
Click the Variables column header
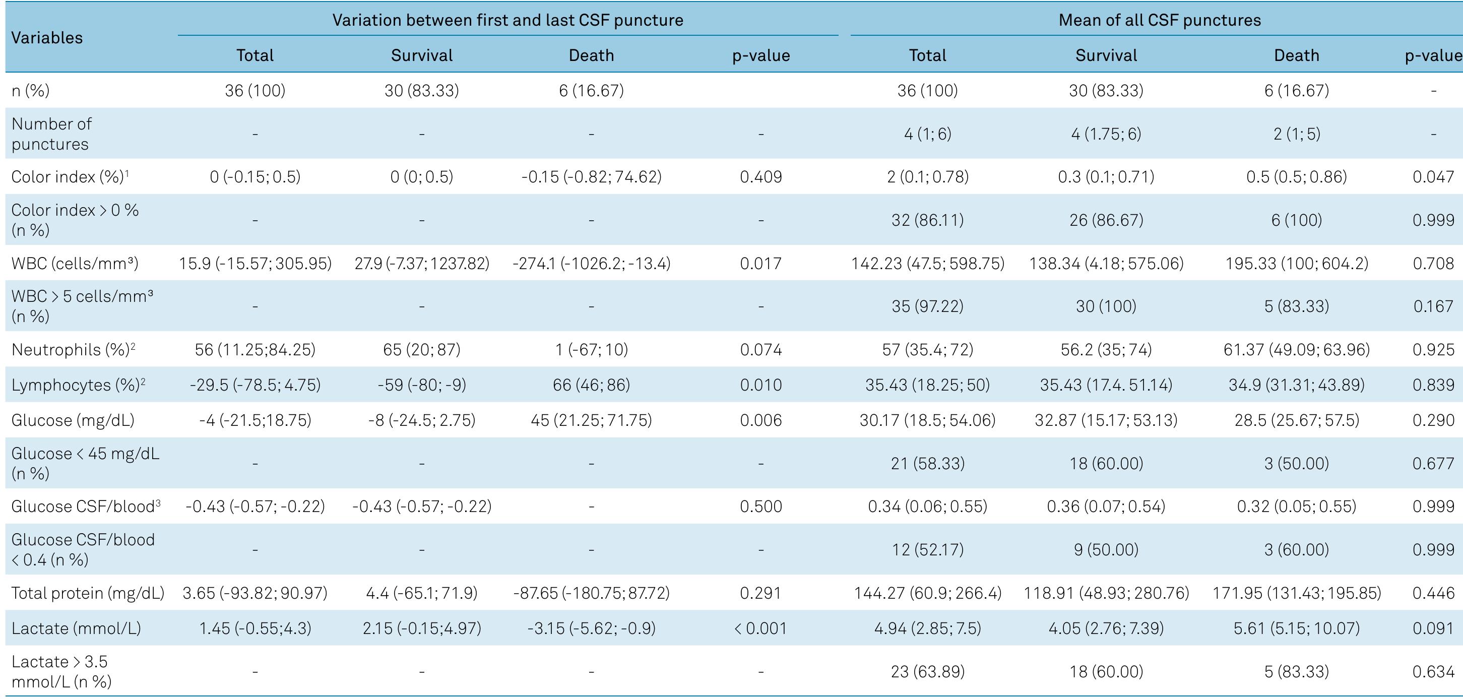coord(47,38)
